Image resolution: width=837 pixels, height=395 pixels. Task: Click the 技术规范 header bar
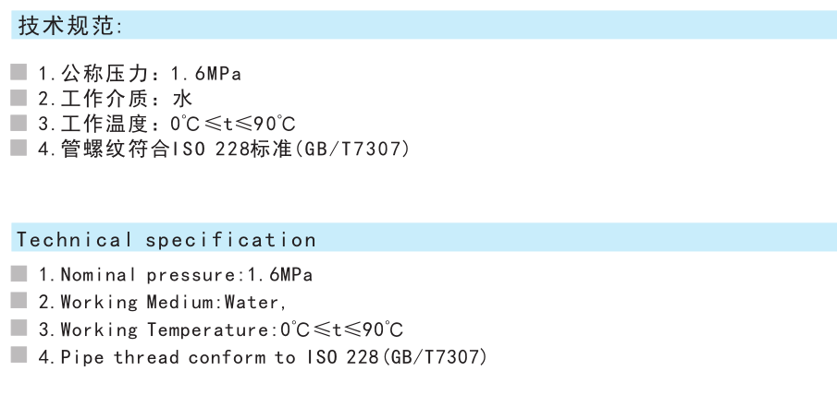pos(424,25)
